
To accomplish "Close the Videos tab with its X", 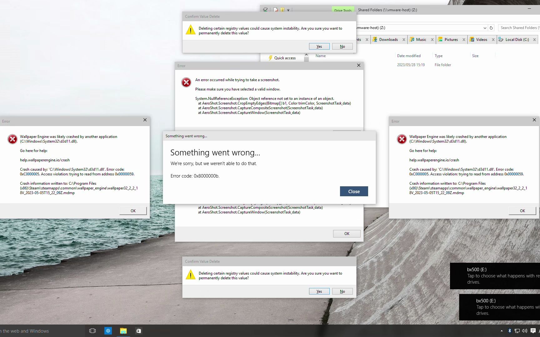I will 493,40.
